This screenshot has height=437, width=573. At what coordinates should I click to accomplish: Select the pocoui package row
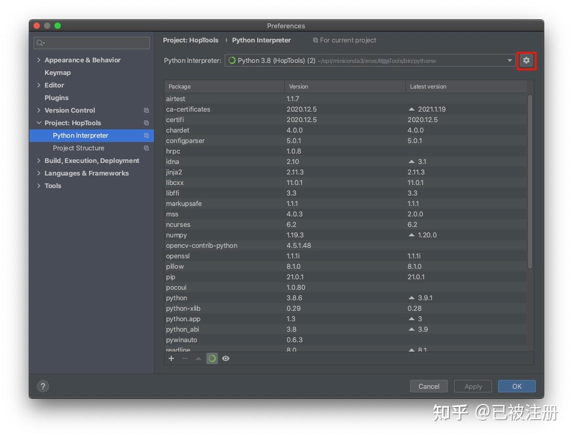pos(346,288)
